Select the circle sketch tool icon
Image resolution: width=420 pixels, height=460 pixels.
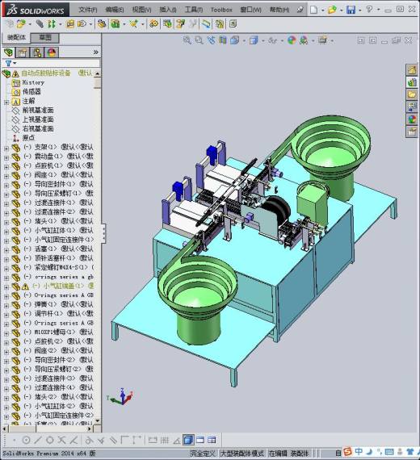click(x=26, y=440)
